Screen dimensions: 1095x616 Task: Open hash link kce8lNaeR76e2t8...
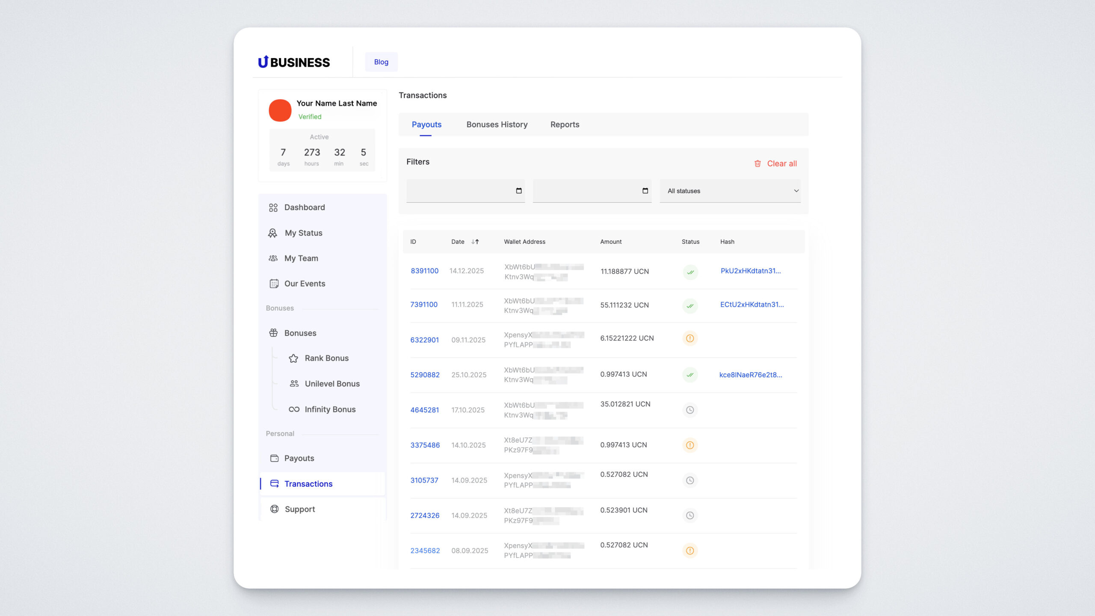750,375
